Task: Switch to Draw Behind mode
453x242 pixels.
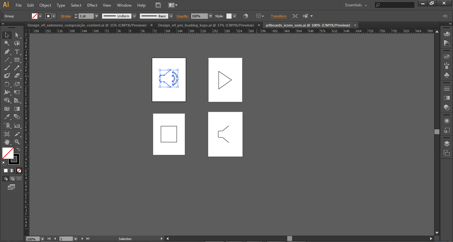Action: pyautogui.click(x=12, y=179)
